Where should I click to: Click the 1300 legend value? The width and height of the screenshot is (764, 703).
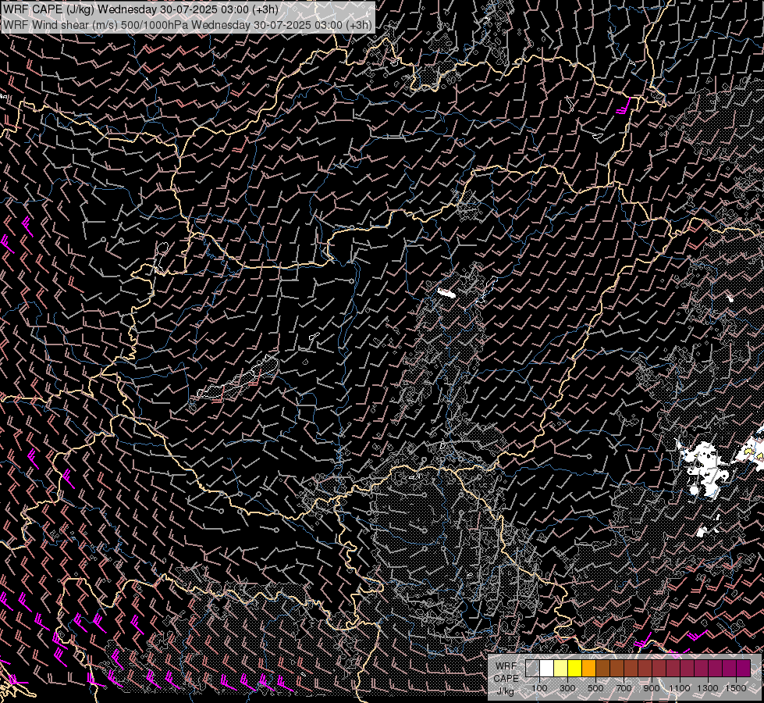tap(708, 688)
